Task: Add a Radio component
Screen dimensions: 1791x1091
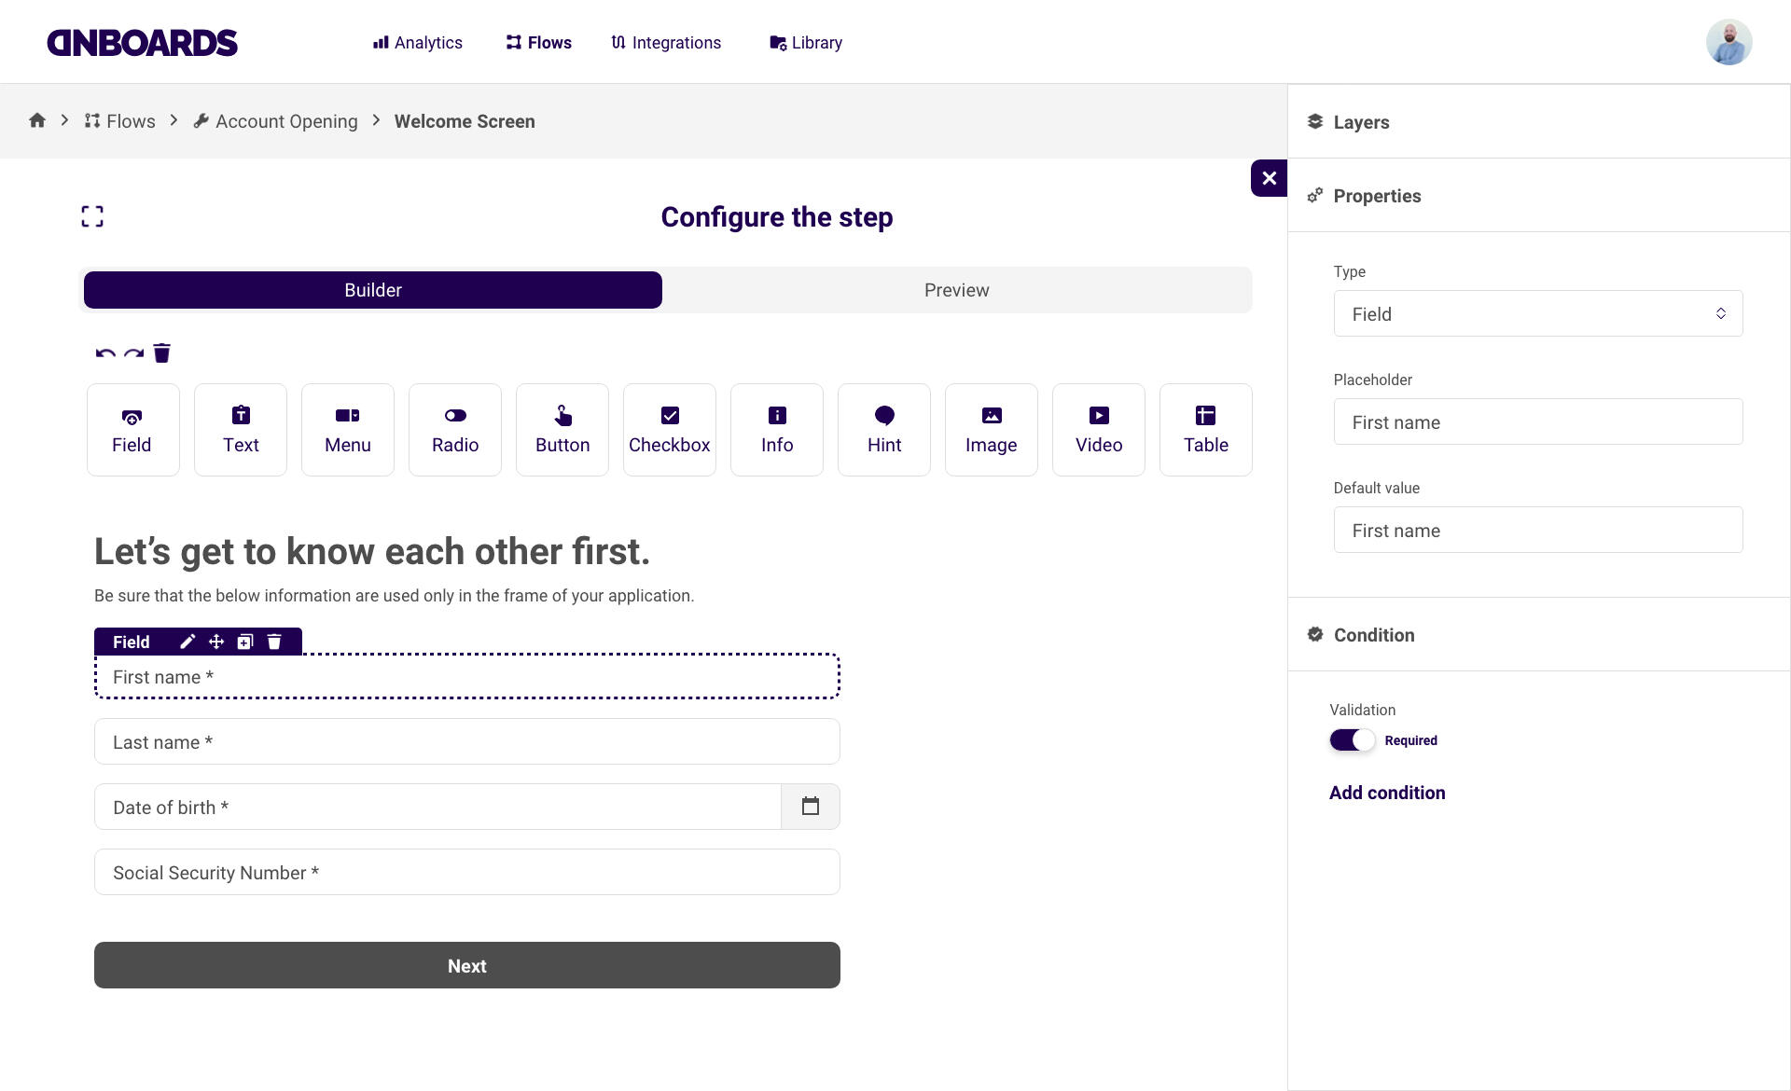Action: point(454,430)
